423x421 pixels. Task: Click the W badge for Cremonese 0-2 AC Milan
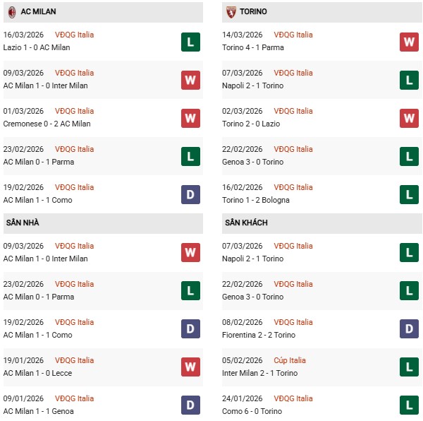(x=190, y=118)
